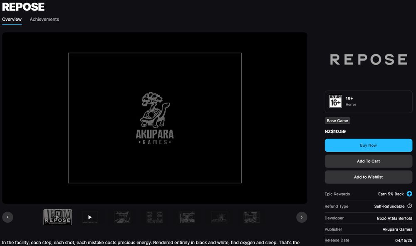Show previous media with left arrow
Image resolution: width=416 pixels, height=246 pixels.
click(7, 217)
